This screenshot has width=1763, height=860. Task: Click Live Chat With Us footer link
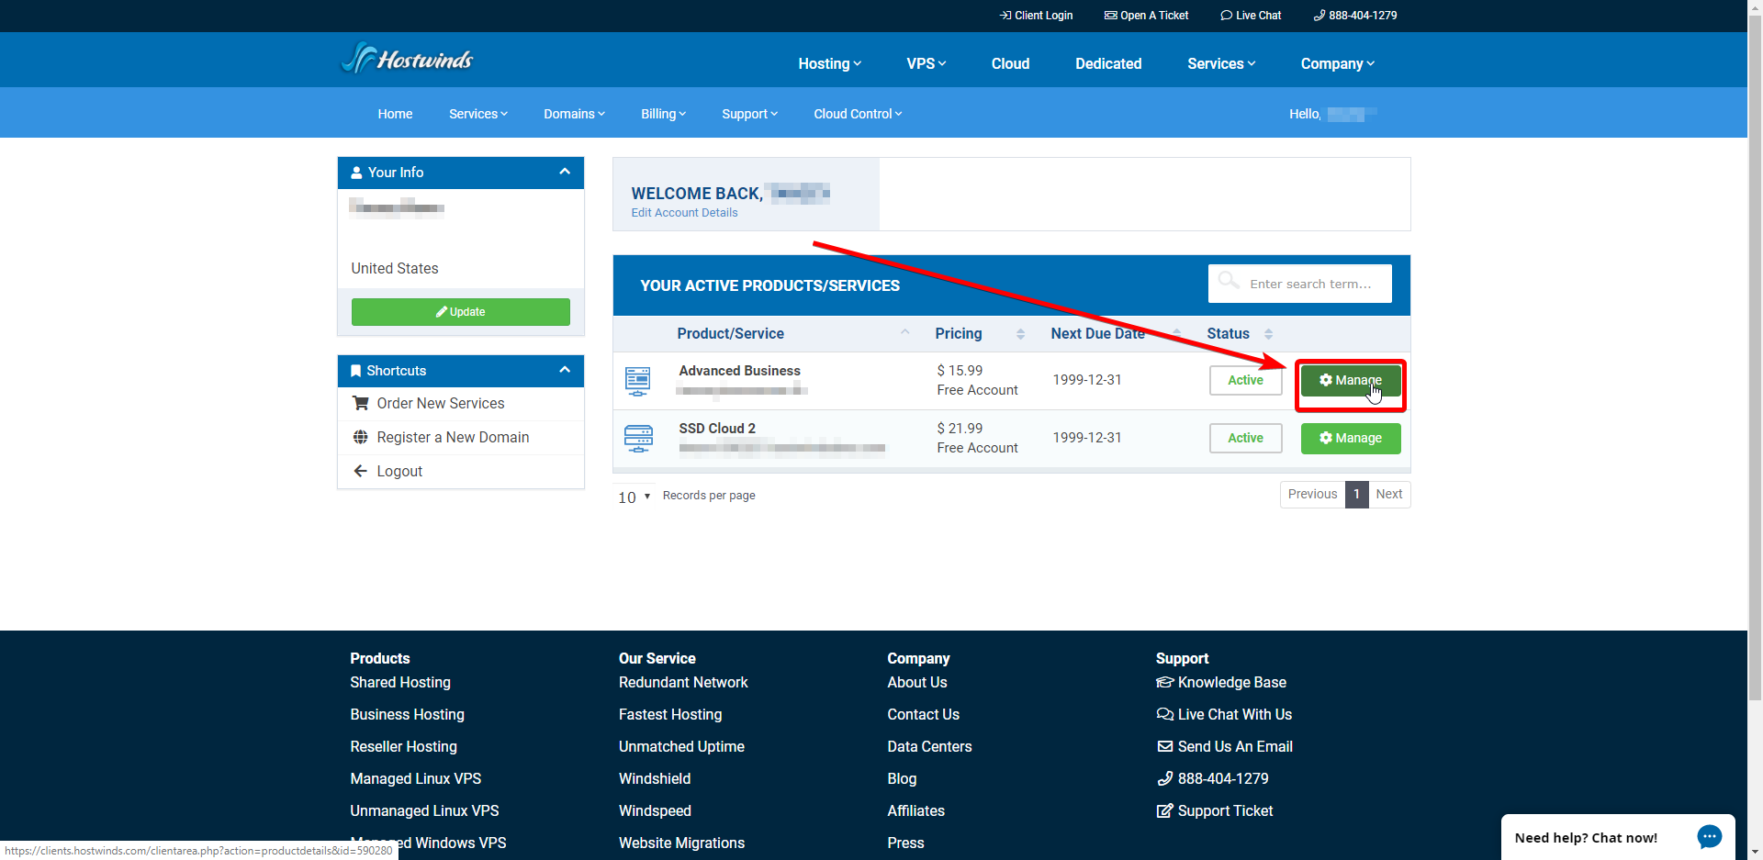click(x=1224, y=715)
